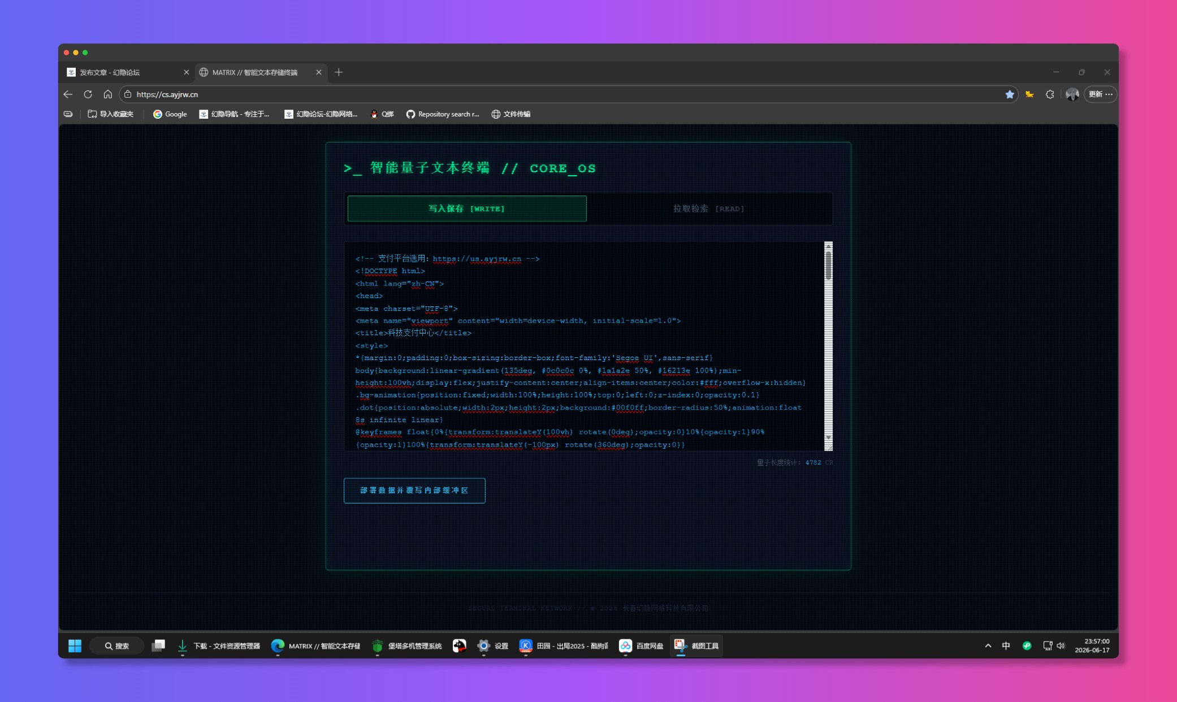Image resolution: width=1177 pixels, height=702 pixels.
Task: Close the 发布文章 - 幻隐论坛 tab
Action: click(x=187, y=72)
